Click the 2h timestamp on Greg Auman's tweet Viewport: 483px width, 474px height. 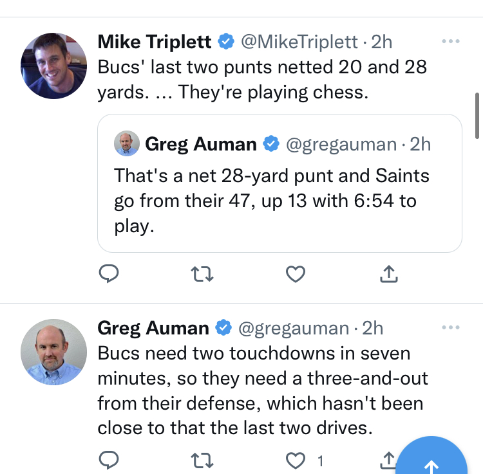[x=373, y=328]
